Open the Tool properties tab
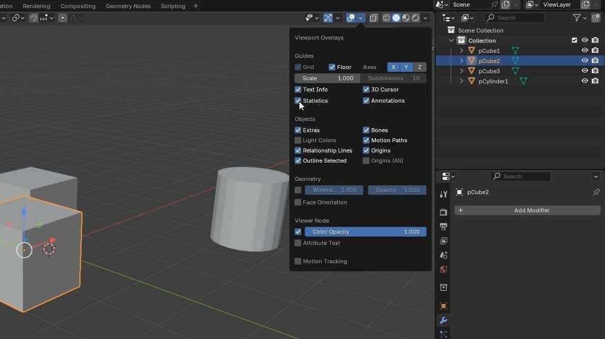 444,194
